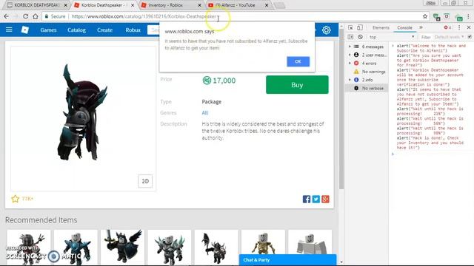Share the item on Google Plus
474x266 pixels.
point(325,199)
